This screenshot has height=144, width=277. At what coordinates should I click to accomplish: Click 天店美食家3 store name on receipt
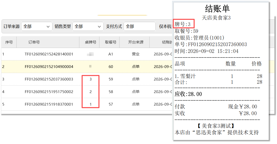coord(216,18)
